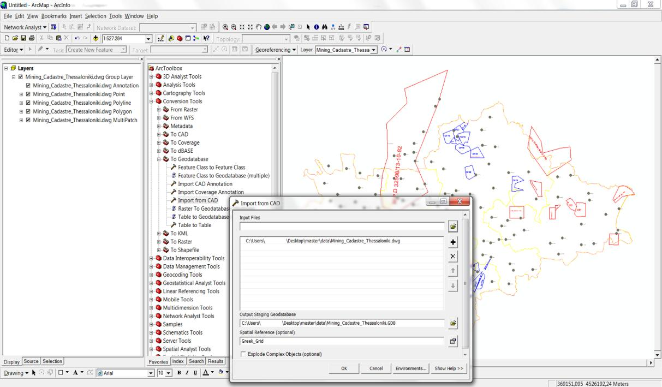Expand the Analysis Tools toolbox
The width and height of the screenshot is (662, 387).
(x=152, y=85)
